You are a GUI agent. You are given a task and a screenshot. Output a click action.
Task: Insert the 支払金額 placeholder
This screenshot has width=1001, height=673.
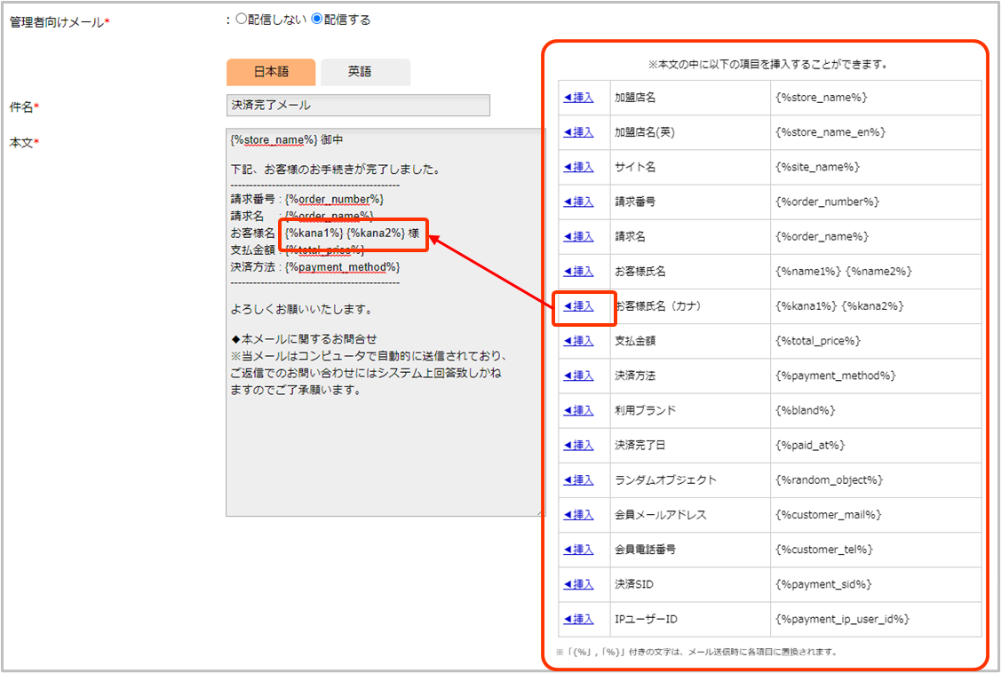578,341
